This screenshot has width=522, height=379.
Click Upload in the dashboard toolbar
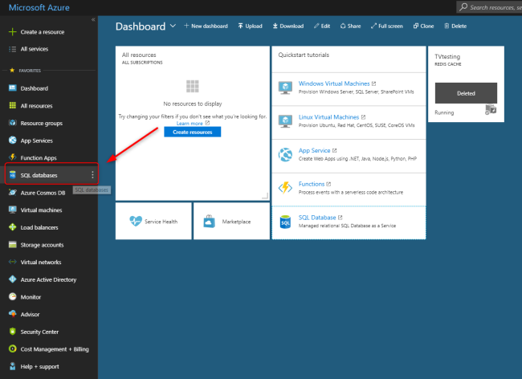point(250,26)
